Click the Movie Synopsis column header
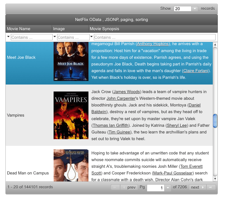227x197 pixels. (153, 29)
